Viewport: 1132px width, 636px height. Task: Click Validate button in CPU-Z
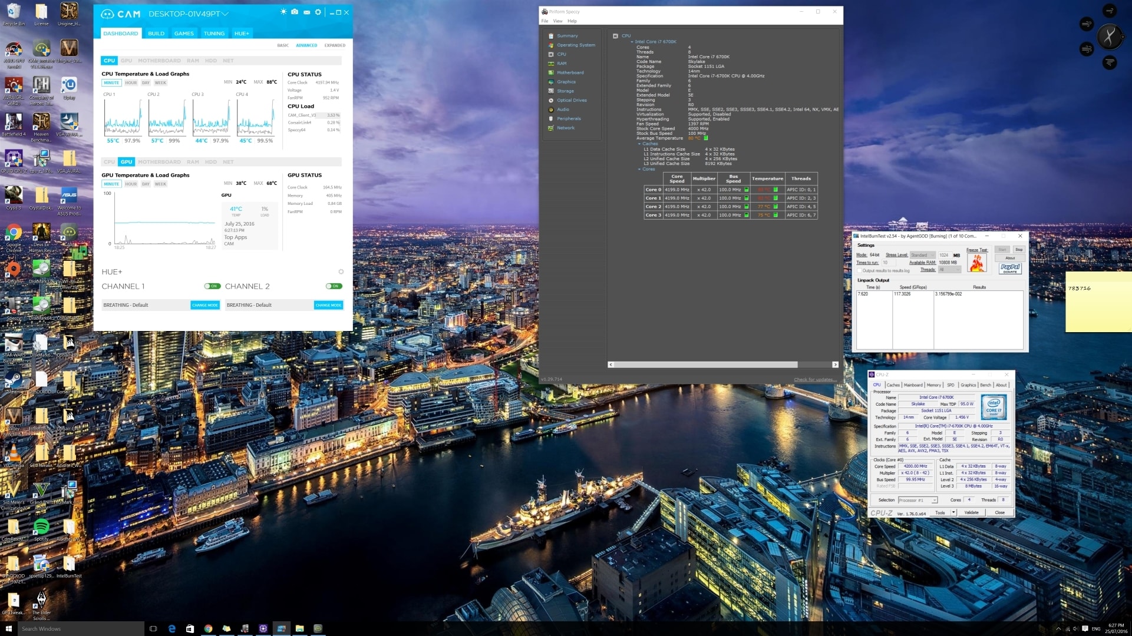(x=971, y=512)
